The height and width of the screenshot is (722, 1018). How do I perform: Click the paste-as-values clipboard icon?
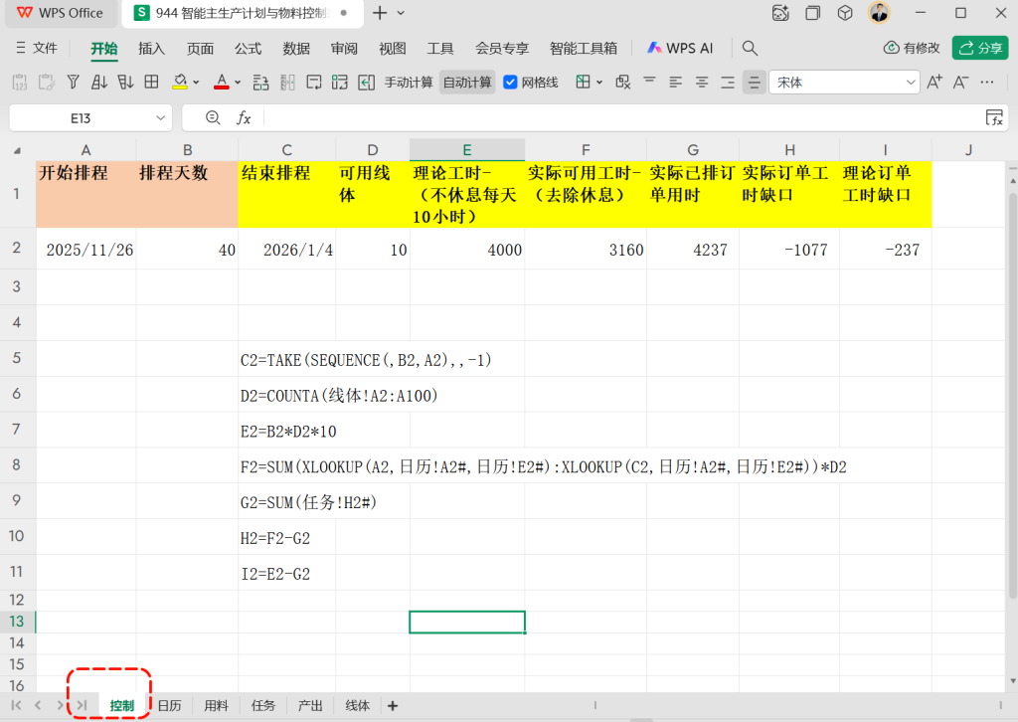click(20, 83)
